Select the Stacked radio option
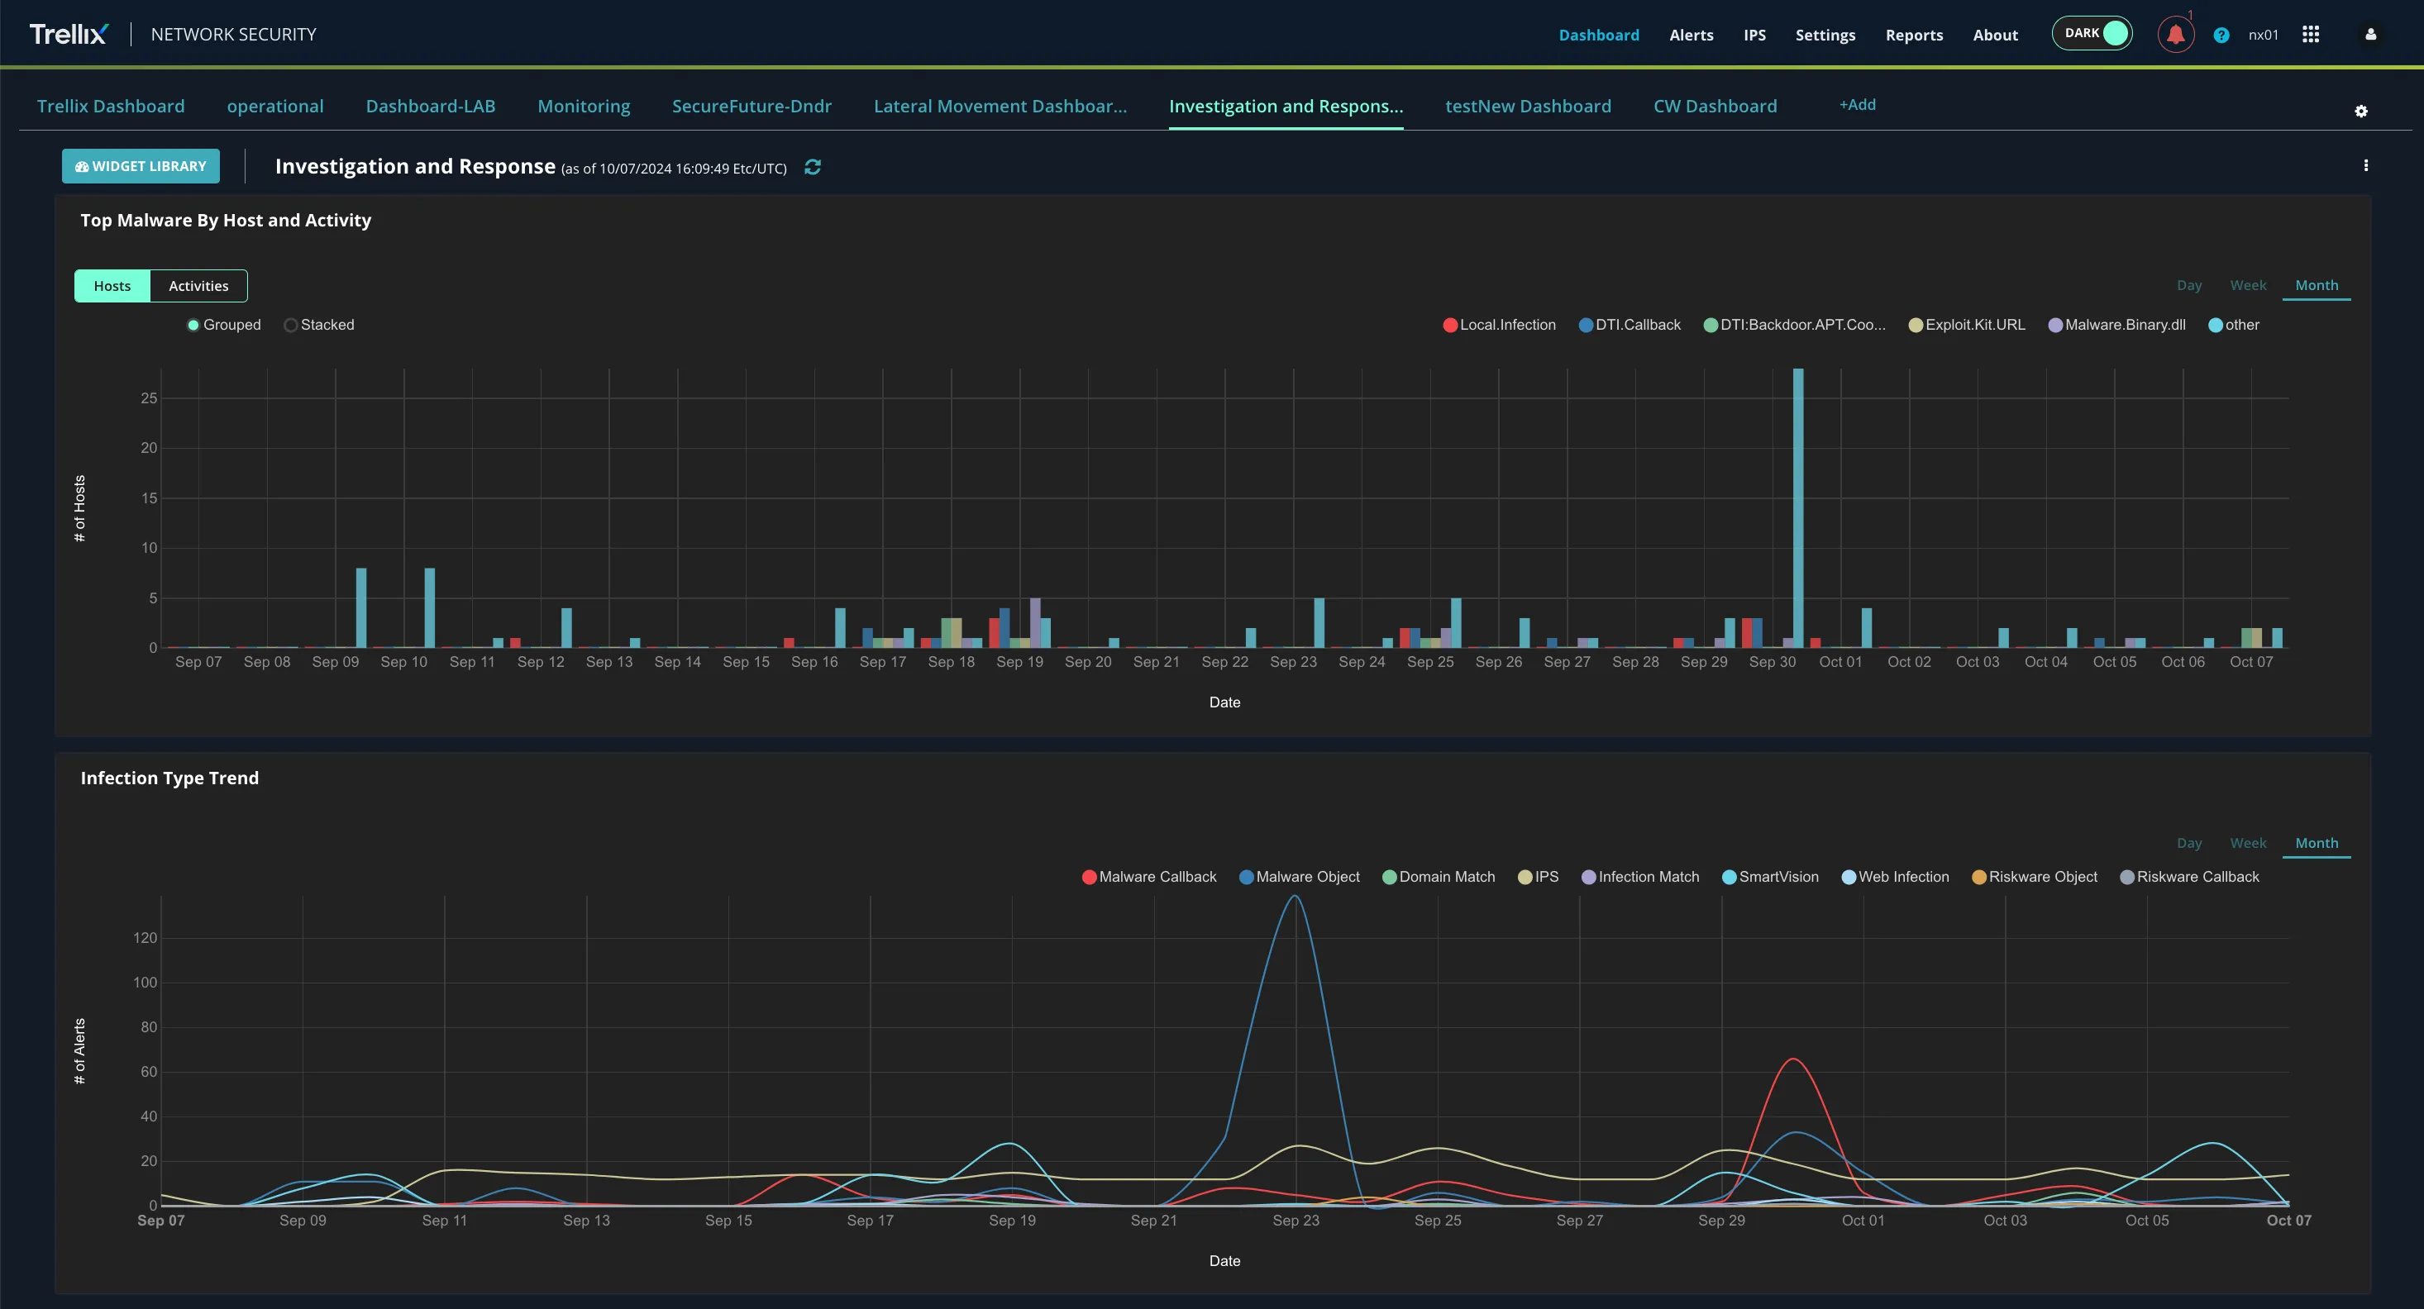The height and width of the screenshot is (1309, 2424). (291, 326)
